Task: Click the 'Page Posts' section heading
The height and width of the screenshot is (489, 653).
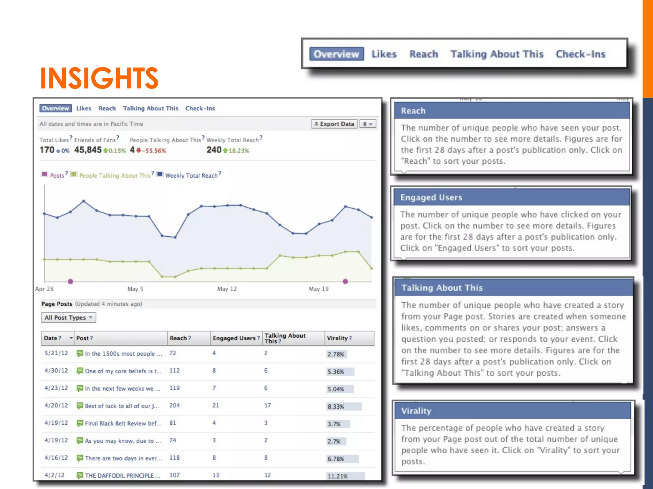Action: pyautogui.click(x=57, y=304)
